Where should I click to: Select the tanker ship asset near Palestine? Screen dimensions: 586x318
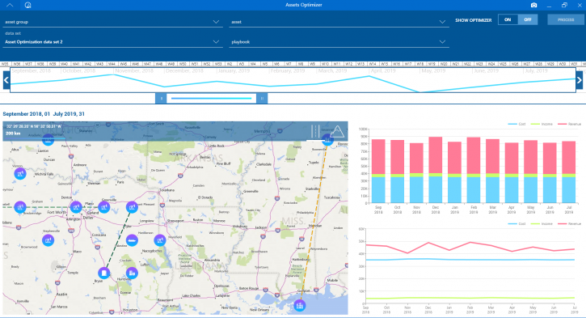pos(132,240)
